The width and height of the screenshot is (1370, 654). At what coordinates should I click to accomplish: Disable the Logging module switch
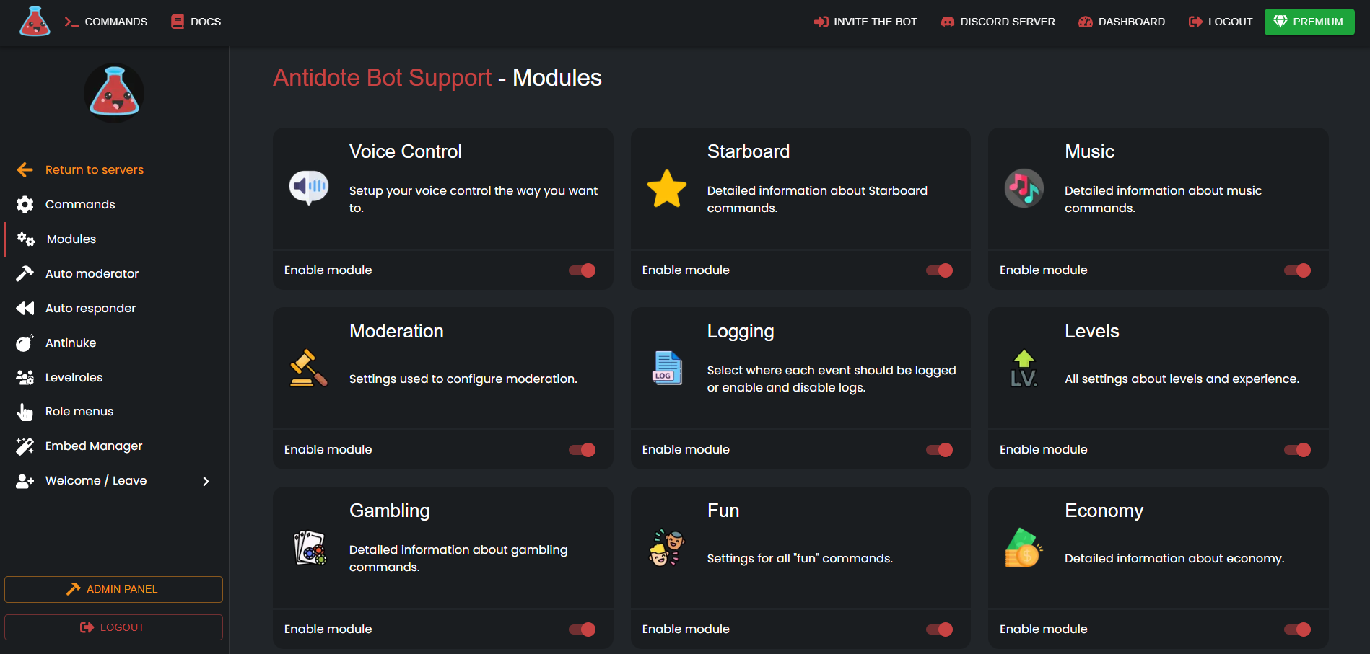click(939, 450)
